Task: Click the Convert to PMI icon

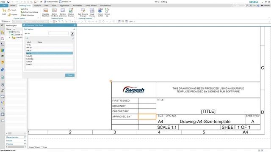Action: tap(100, 12)
